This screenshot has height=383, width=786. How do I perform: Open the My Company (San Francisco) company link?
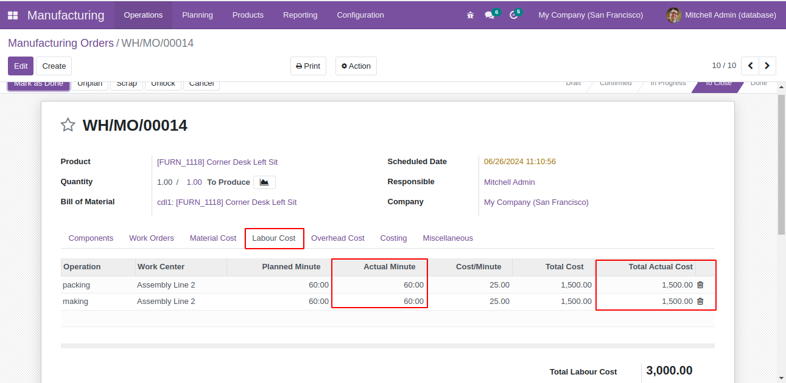point(536,202)
